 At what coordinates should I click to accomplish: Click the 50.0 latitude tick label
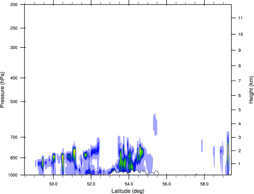(x=53, y=184)
